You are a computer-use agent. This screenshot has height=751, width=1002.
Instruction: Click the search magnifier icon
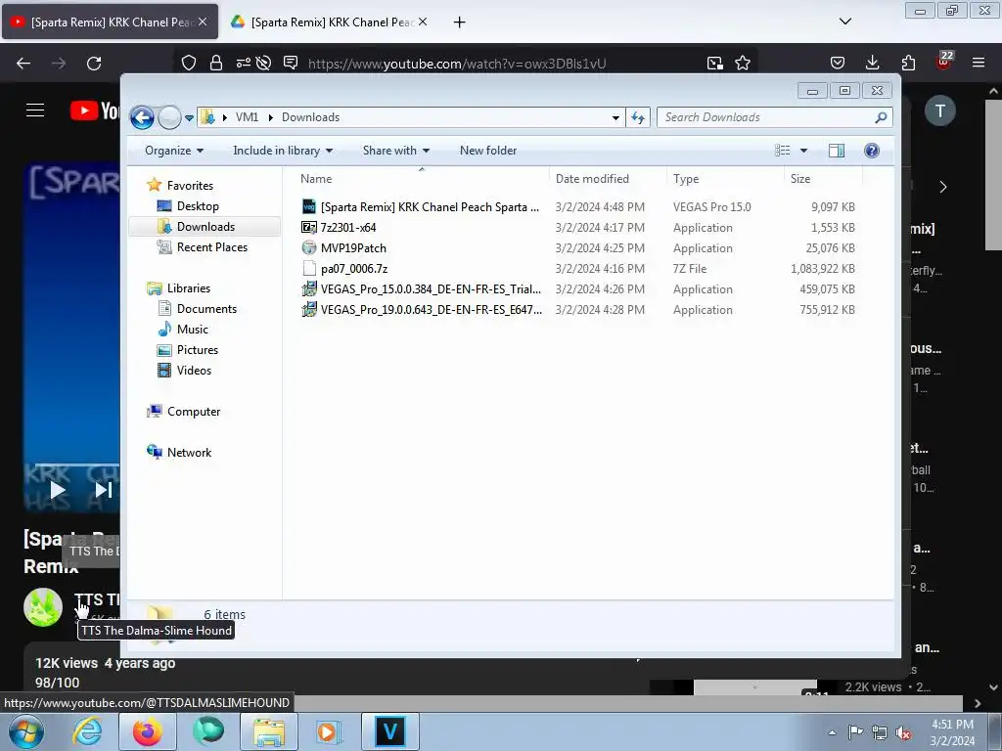click(x=882, y=117)
